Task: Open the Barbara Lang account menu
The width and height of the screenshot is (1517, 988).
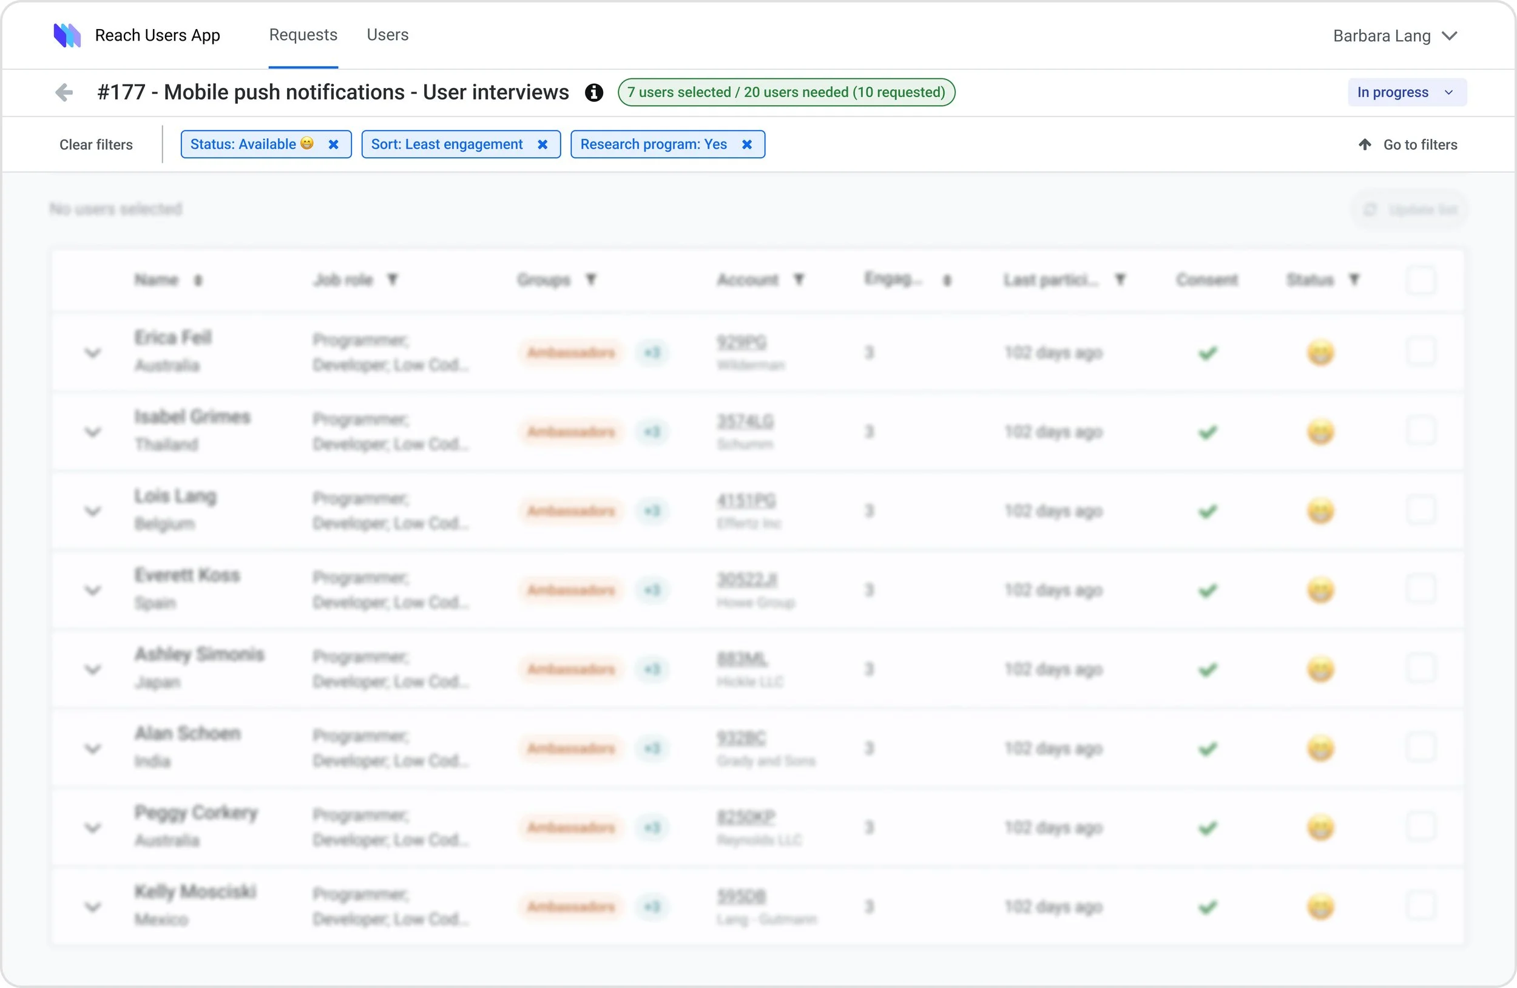Action: 1395,36
